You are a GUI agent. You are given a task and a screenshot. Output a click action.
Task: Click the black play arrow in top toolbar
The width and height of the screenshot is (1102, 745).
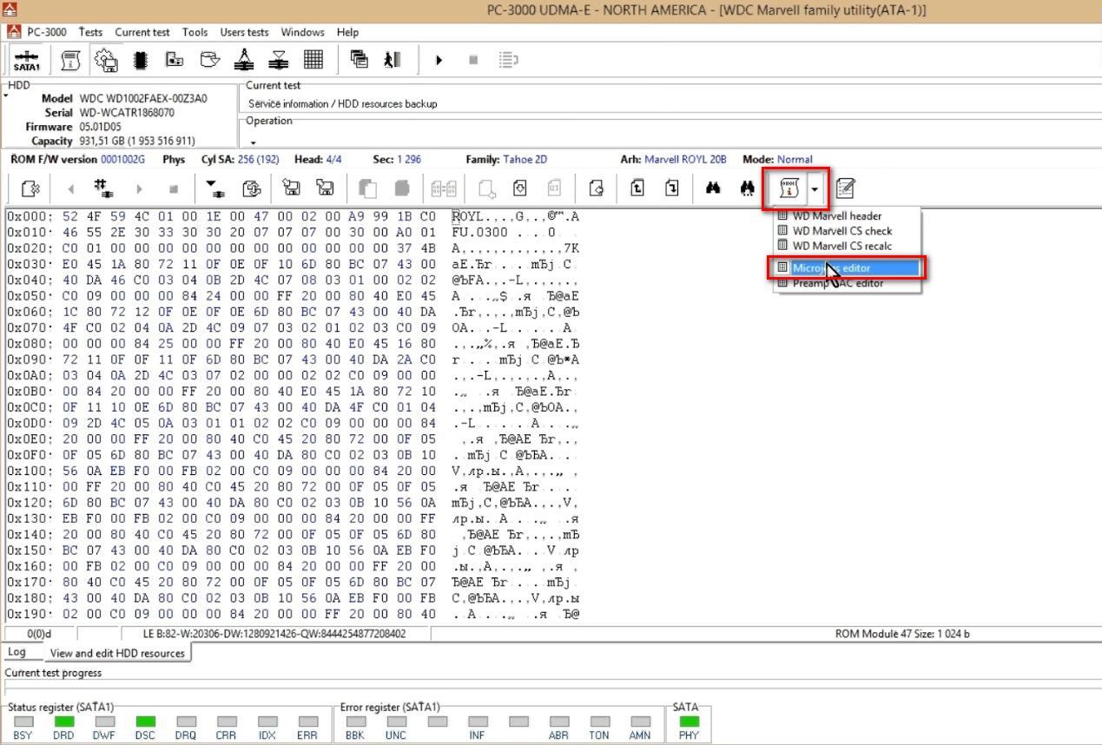(x=439, y=60)
